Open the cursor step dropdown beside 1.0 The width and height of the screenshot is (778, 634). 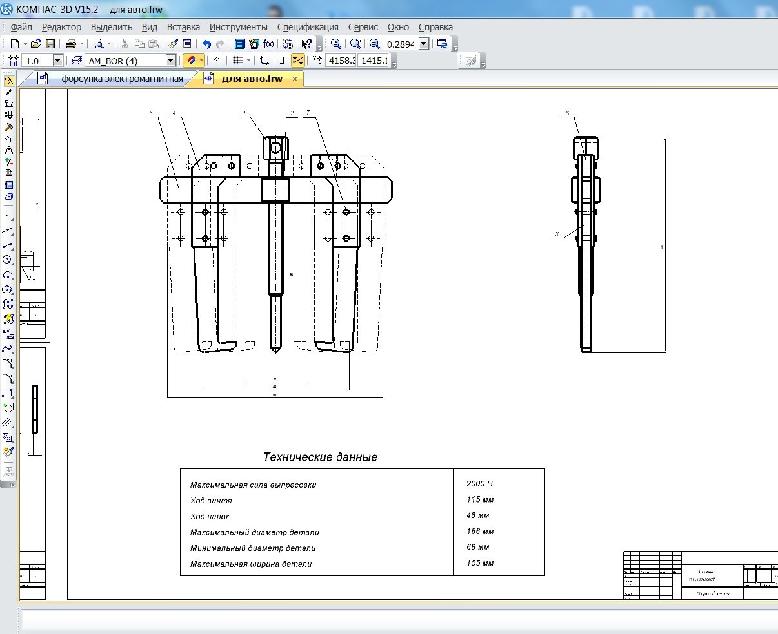[x=57, y=61]
